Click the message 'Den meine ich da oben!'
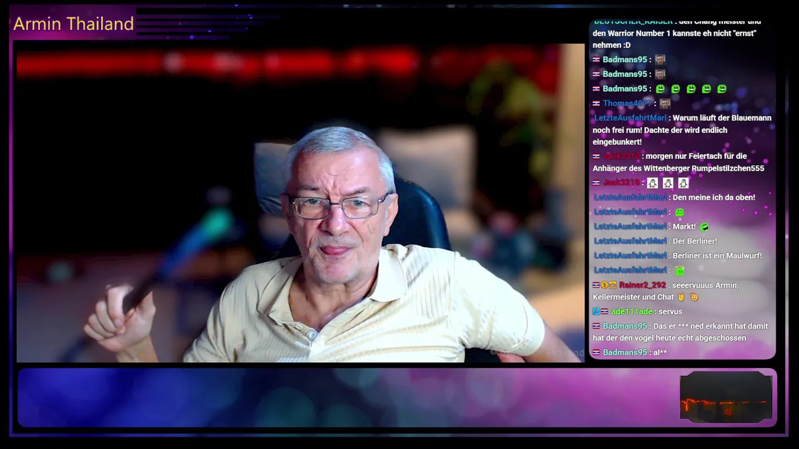Image resolution: width=799 pixels, height=449 pixels. (713, 197)
